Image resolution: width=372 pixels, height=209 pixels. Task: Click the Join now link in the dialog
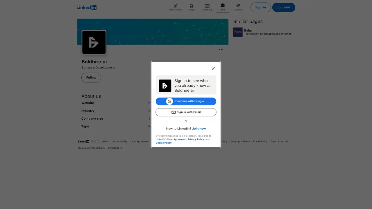click(x=199, y=129)
